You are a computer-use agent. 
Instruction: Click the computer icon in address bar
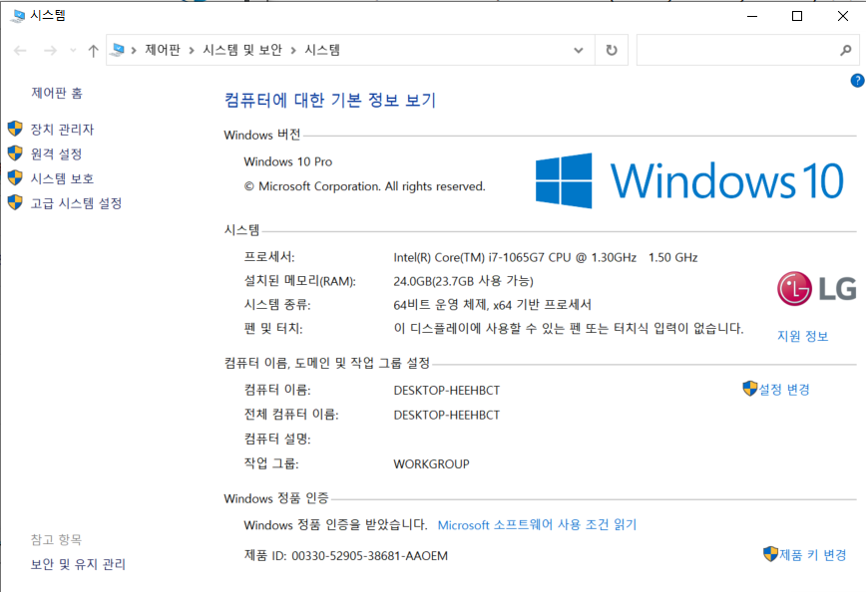point(117,50)
